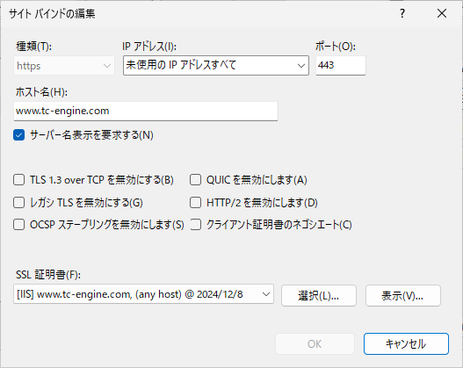Click the help question mark icon
This screenshot has height=368, width=463.
[x=402, y=13]
